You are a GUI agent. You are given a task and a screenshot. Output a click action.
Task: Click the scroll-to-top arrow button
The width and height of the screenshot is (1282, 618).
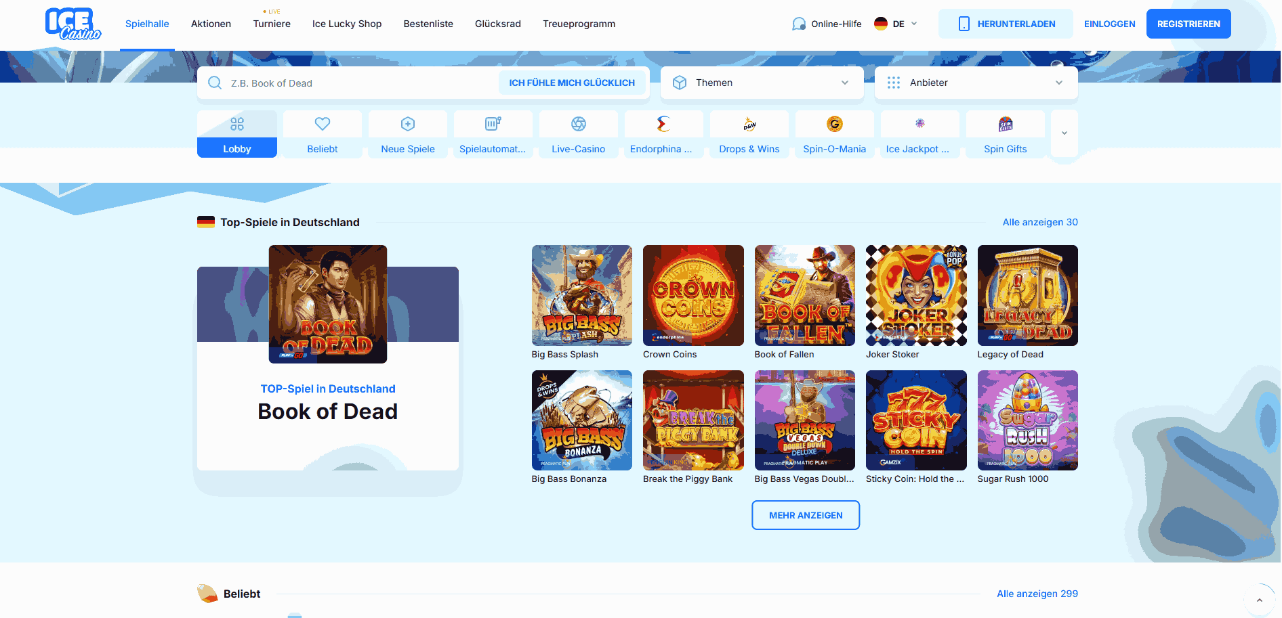(1260, 600)
